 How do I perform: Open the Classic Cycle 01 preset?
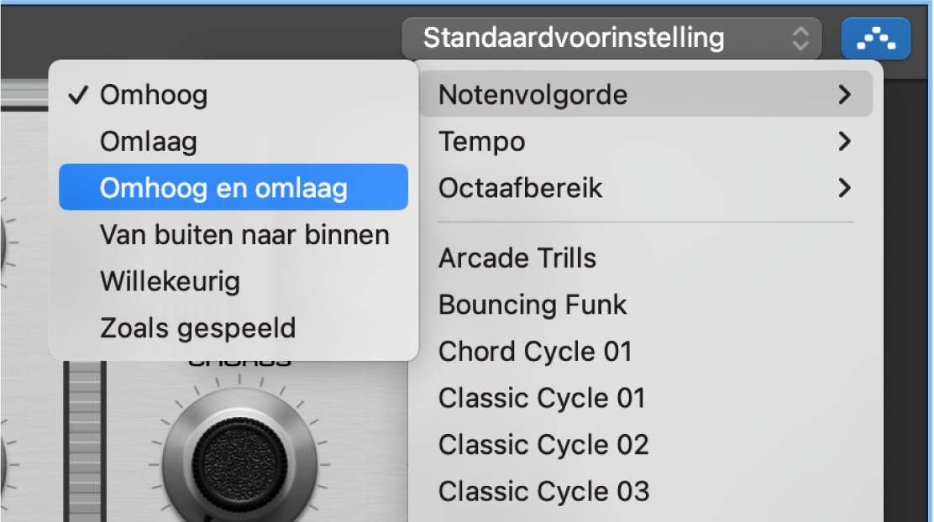pos(542,397)
